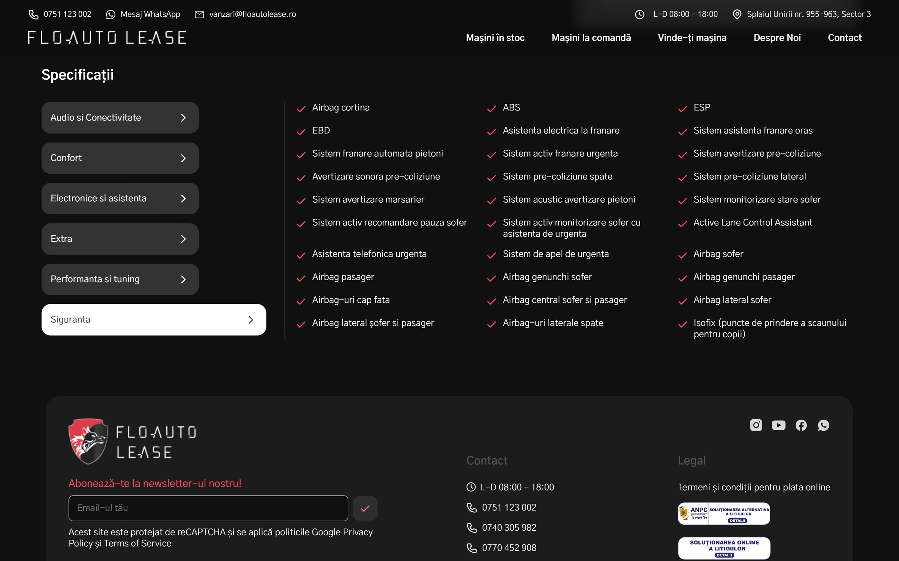Submit newsletter with the checkmark button

coord(365,508)
